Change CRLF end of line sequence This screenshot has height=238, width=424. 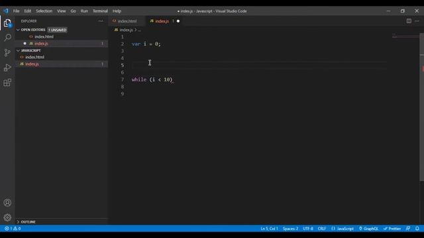322,229
